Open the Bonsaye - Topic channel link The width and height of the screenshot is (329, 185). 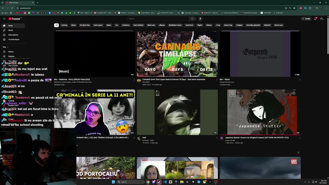click(148, 140)
